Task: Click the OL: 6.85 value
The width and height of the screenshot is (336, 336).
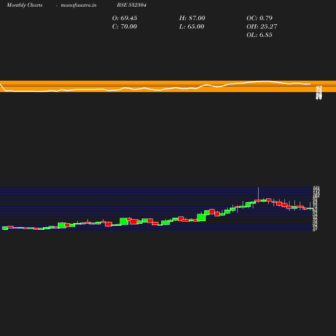Action: pos(259,35)
